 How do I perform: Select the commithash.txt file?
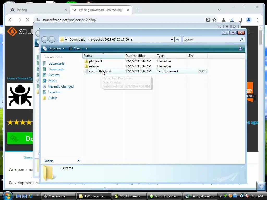(100, 71)
